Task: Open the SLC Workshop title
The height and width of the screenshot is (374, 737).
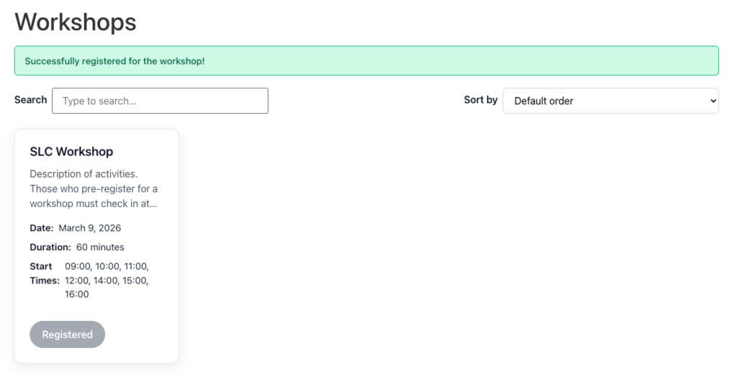Action: tap(71, 152)
